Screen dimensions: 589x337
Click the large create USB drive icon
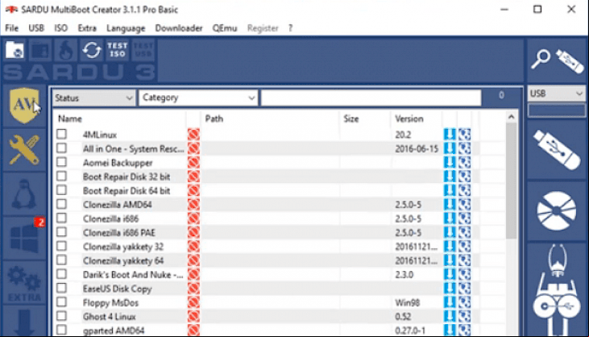click(556, 150)
